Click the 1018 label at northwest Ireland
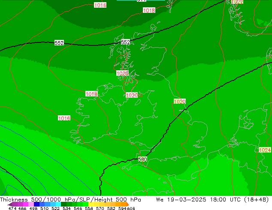This screenshot has height=210, width=272. click(x=91, y=94)
